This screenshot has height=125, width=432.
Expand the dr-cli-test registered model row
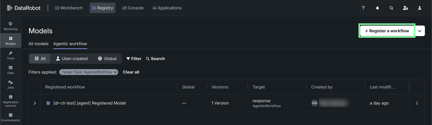[35, 103]
